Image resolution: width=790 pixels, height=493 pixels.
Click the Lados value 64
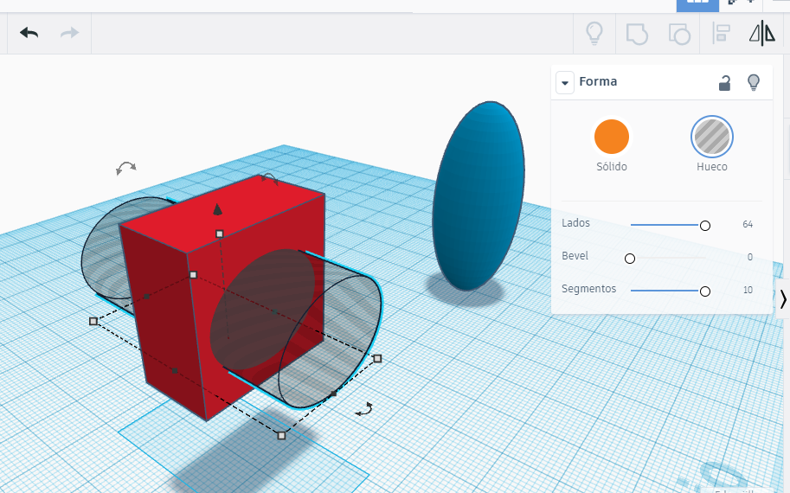coord(748,224)
